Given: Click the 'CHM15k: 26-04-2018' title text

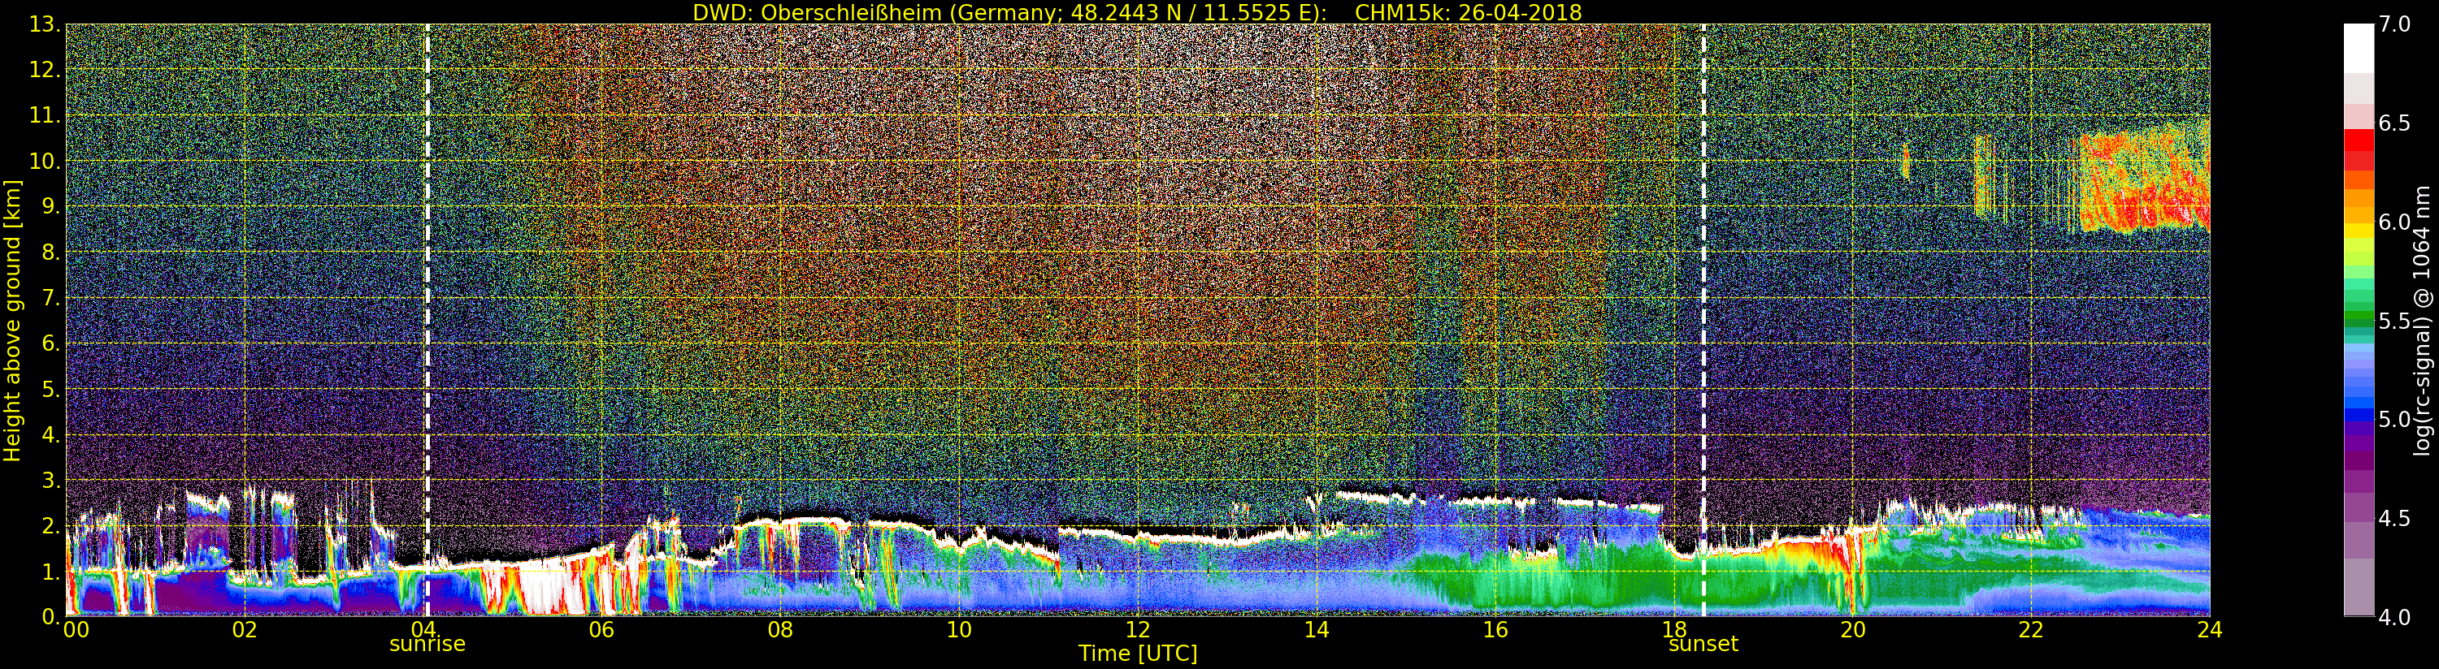Looking at the screenshot, I should click(1469, 12).
